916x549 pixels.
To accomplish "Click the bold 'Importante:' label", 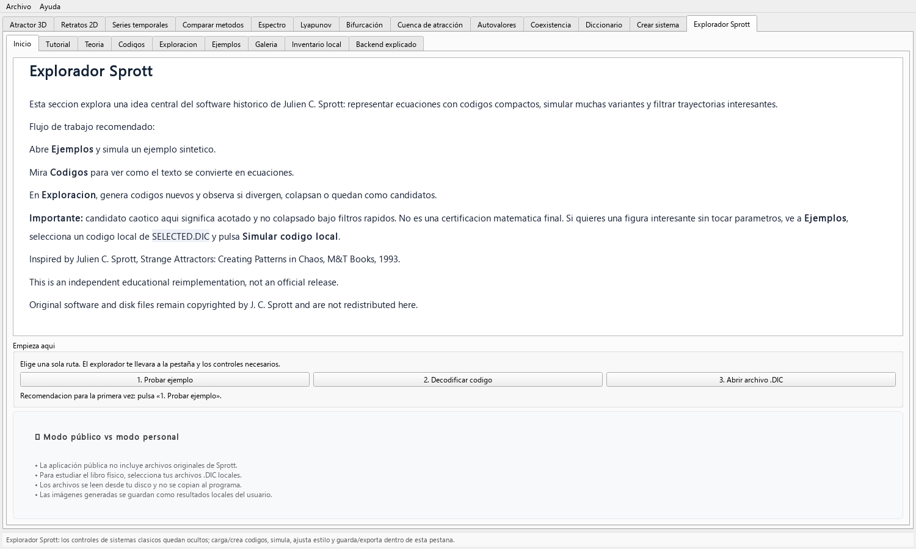I will tap(56, 218).
